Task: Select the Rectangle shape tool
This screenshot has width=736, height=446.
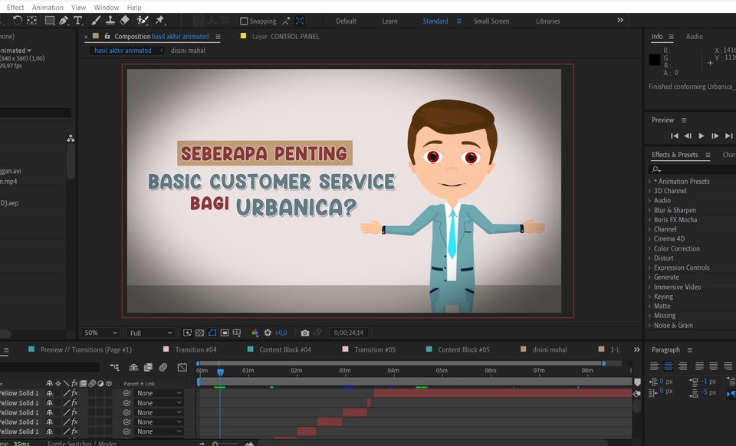Action: click(x=49, y=21)
